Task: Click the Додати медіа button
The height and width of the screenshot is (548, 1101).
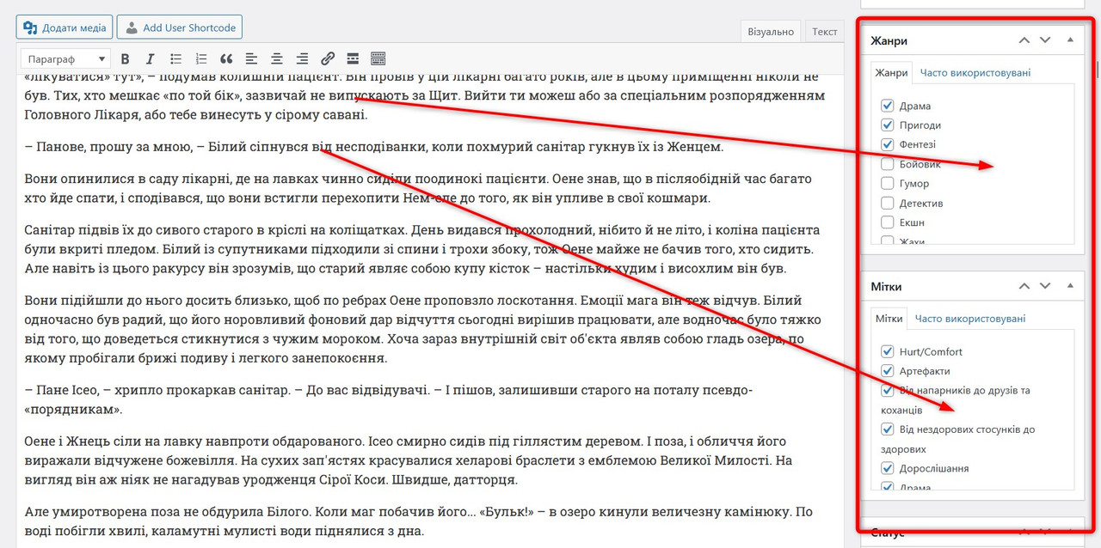Action: 65,27
